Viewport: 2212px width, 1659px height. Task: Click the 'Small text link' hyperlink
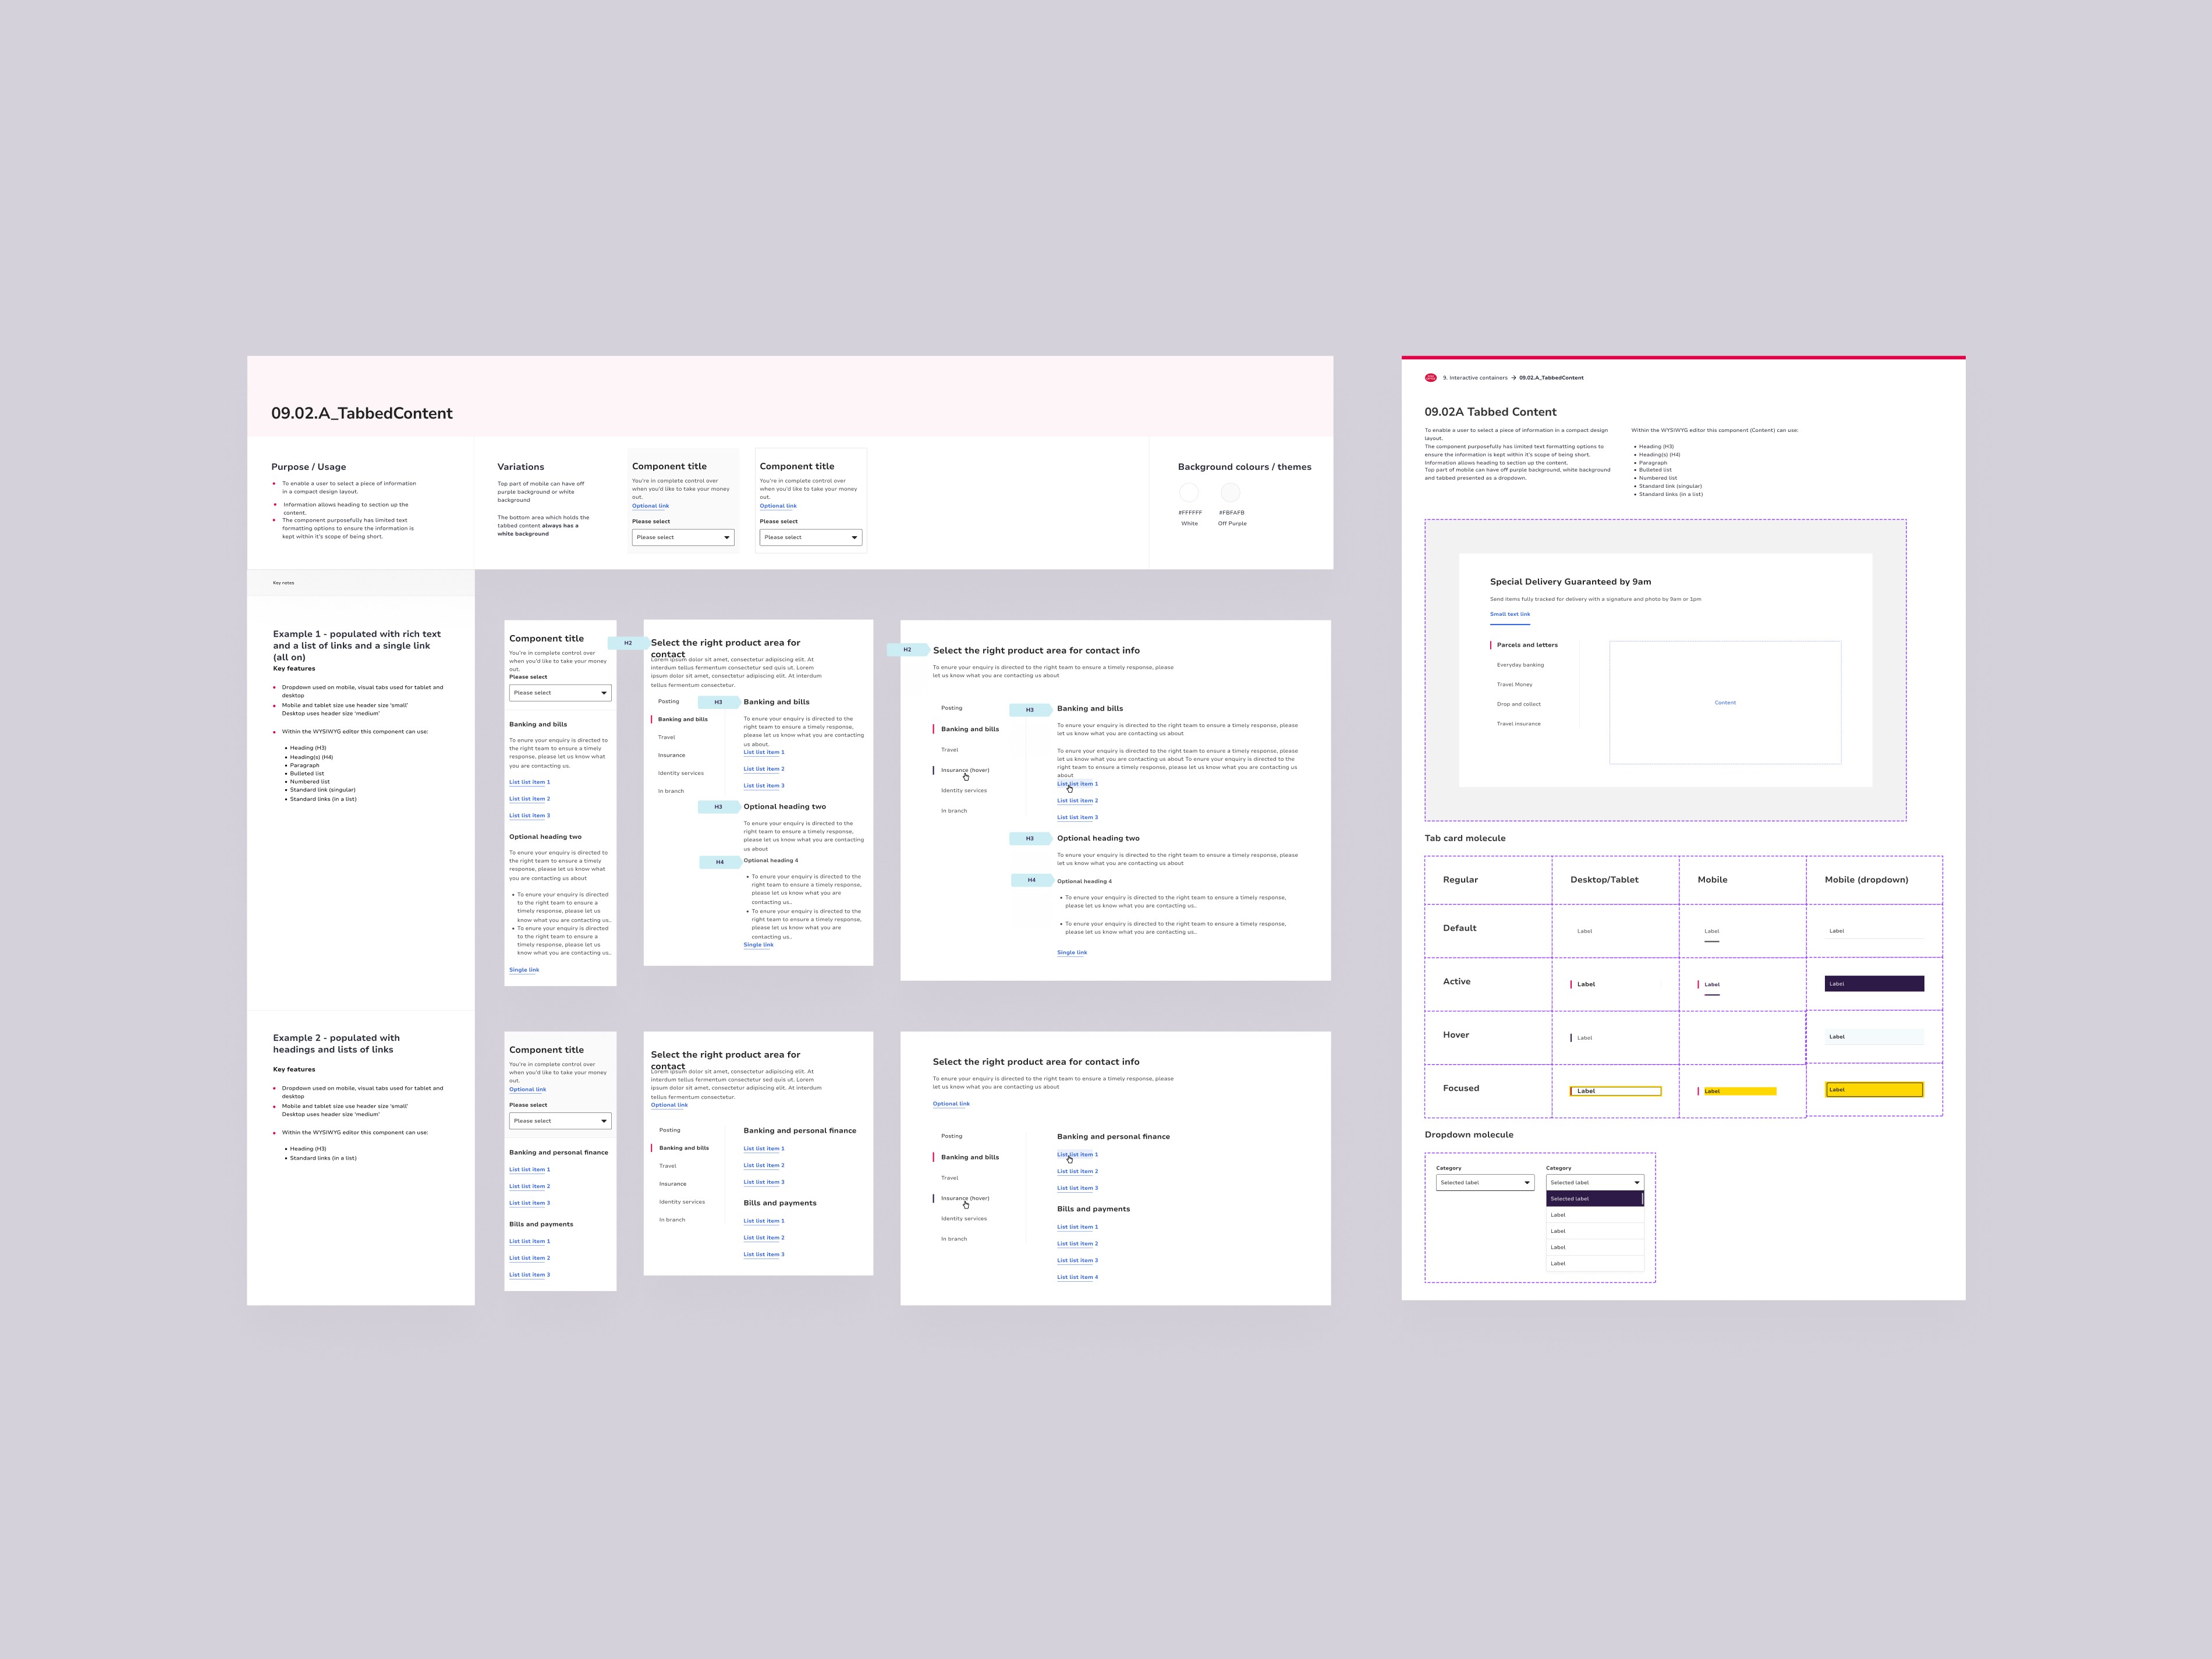(1509, 614)
